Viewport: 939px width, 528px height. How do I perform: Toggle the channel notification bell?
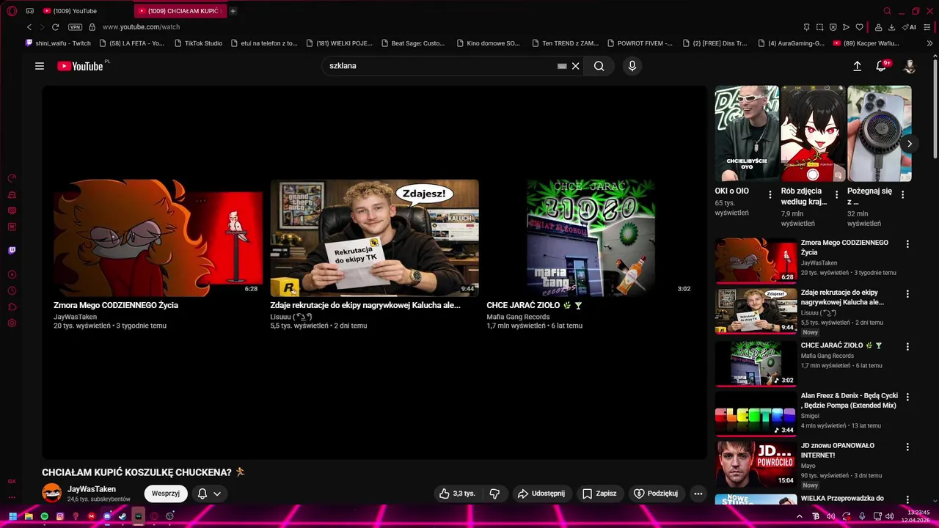(202, 494)
